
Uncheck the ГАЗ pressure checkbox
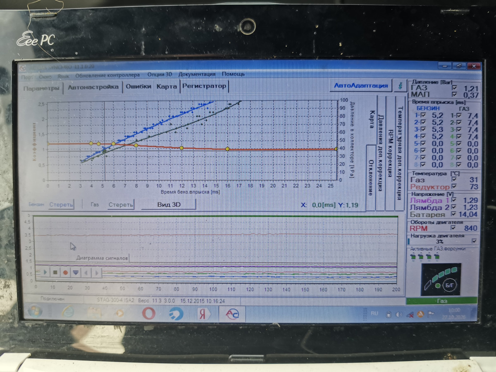coord(454,88)
